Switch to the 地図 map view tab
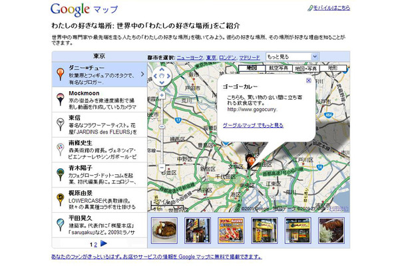Screen dimensions: 406x266 click(x=252, y=68)
